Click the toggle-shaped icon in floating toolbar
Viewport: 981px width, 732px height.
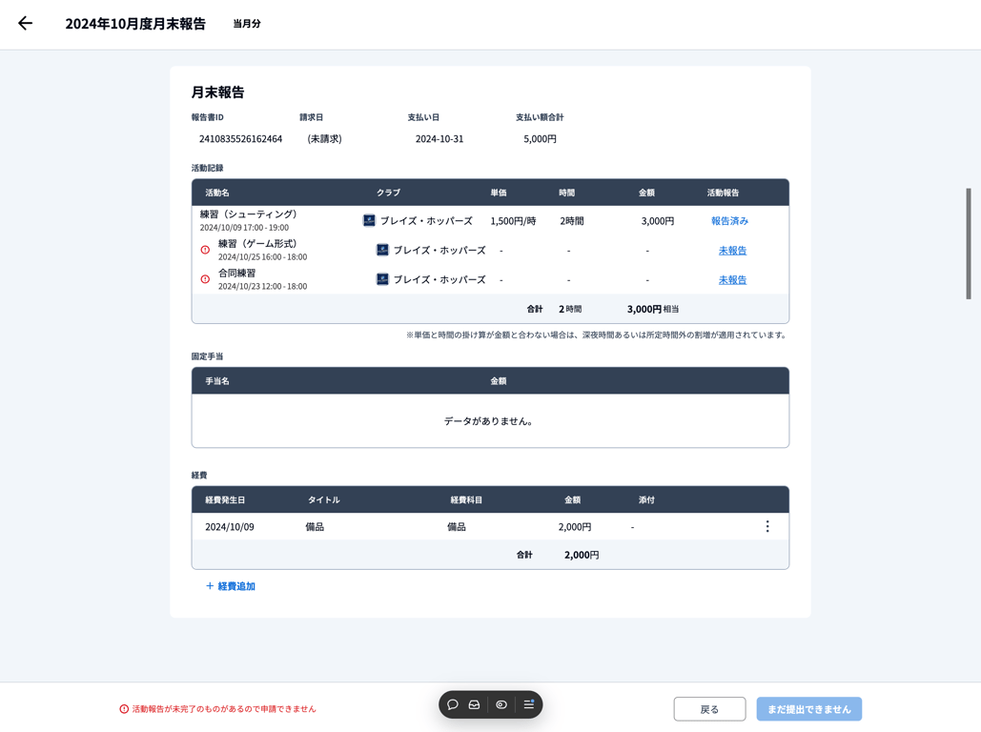tap(501, 704)
